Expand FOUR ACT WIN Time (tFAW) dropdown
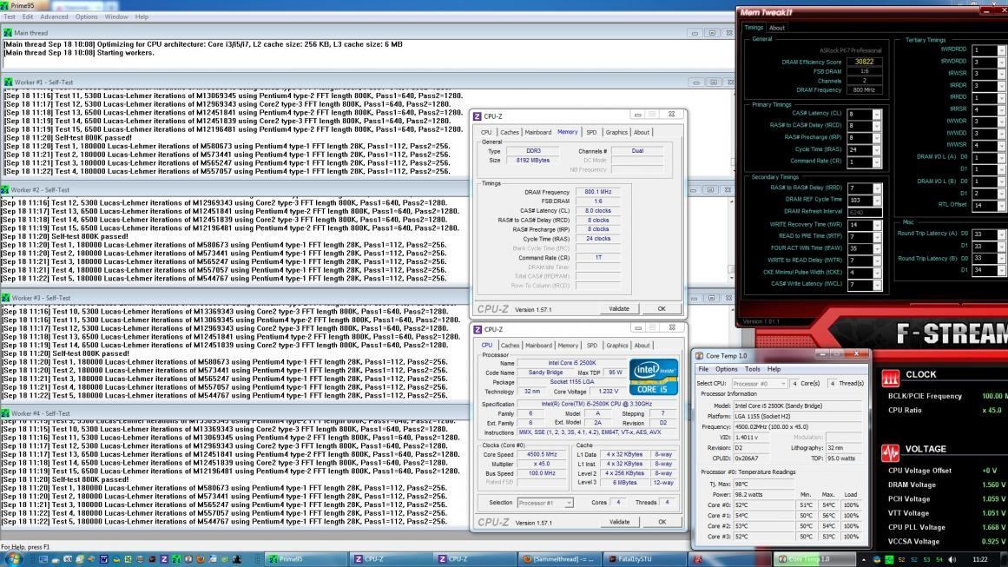The height and width of the screenshot is (567, 1008). (876, 248)
